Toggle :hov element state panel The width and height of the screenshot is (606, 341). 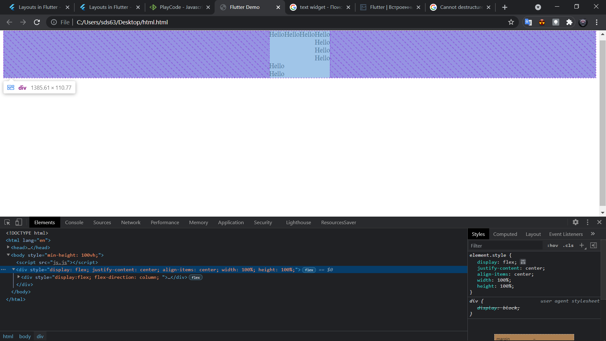tap(553, 245)
